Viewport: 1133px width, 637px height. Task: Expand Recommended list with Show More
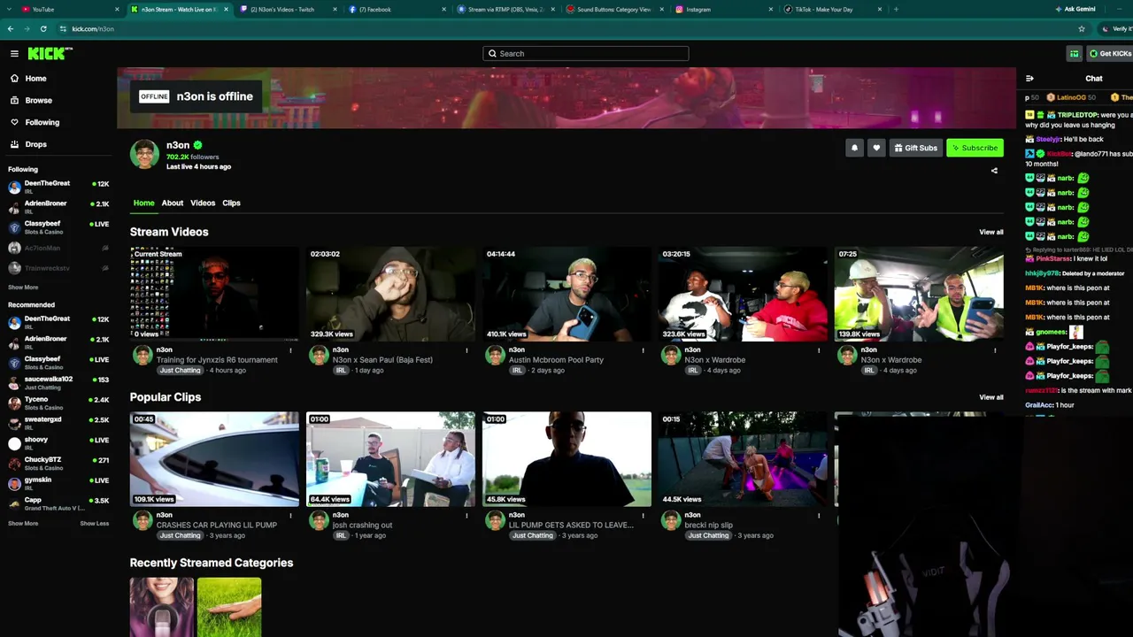pos(23,524)
